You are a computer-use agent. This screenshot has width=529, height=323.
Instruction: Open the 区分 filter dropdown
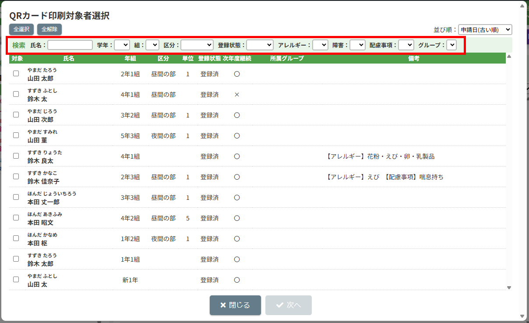[197, 45]
